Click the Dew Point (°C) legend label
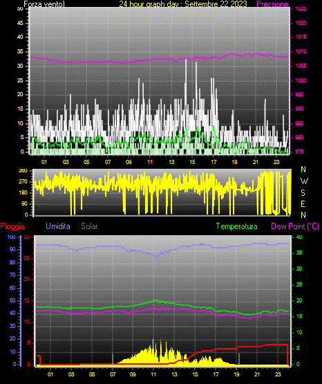Image resolution: width=322 pixels, height=384 pixels. [295, 226]
